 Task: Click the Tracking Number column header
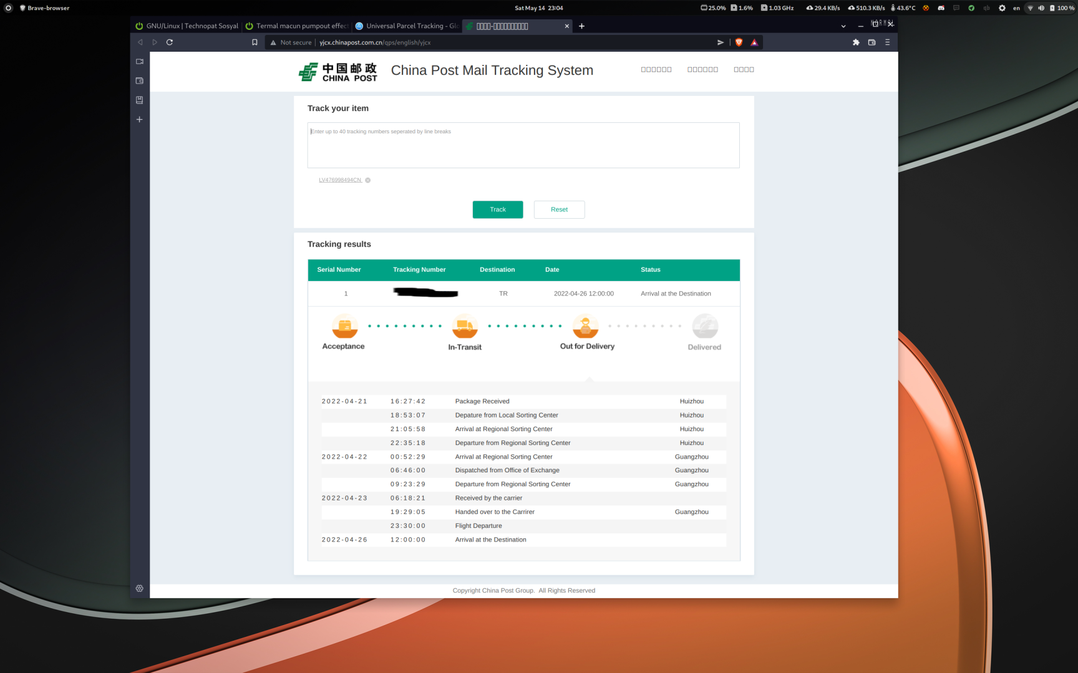pos(419,270)
